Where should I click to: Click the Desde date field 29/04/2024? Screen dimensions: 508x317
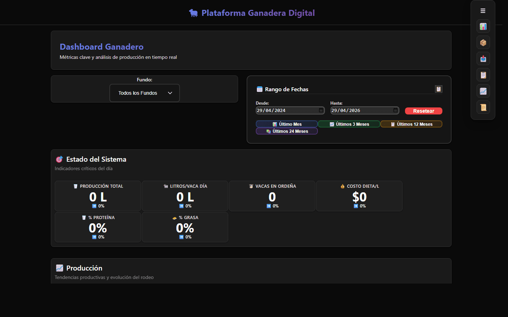pyautogui.click(x=290, y=110)
